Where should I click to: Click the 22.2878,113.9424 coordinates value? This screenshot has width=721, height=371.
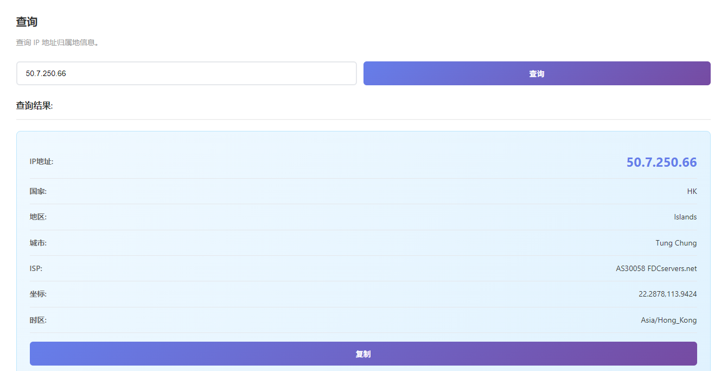coord(667,294)
